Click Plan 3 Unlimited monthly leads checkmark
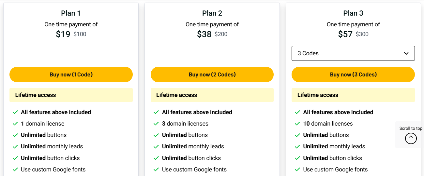Viewport: 424px width, 176px height. tap(297, 146)
